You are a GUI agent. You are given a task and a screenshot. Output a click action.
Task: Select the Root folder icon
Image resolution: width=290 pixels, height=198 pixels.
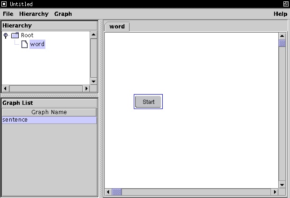(x=15, y=35)
